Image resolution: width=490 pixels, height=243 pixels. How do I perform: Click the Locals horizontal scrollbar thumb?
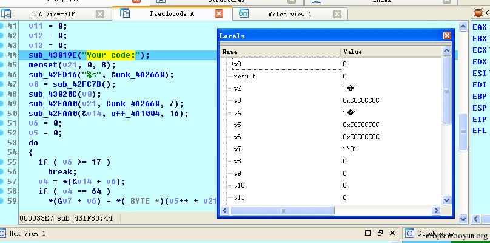pos(282,210)
